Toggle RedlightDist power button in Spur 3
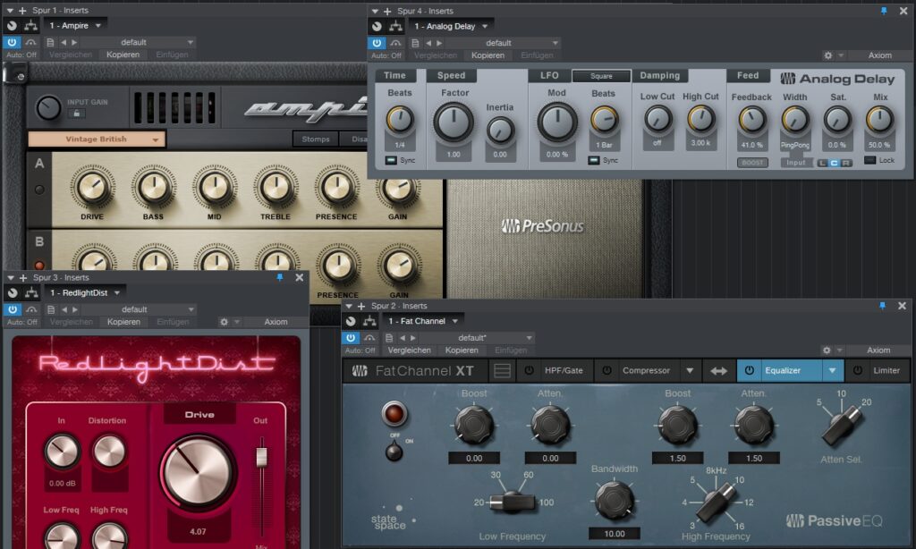The height and width of the screenshot is (549, 916). coord(13,309)
